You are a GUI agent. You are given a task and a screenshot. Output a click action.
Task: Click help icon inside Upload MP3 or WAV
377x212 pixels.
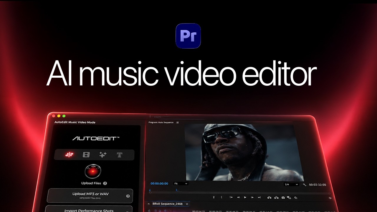tap(128, 196)
